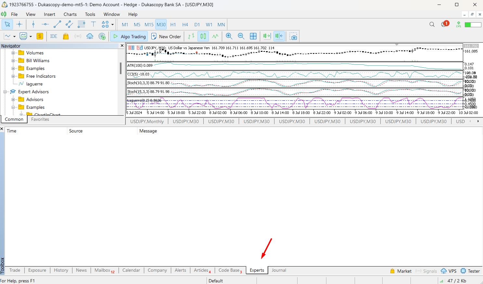Select the equidistant channel tool

pyautogui.click(x=69, y=24)
